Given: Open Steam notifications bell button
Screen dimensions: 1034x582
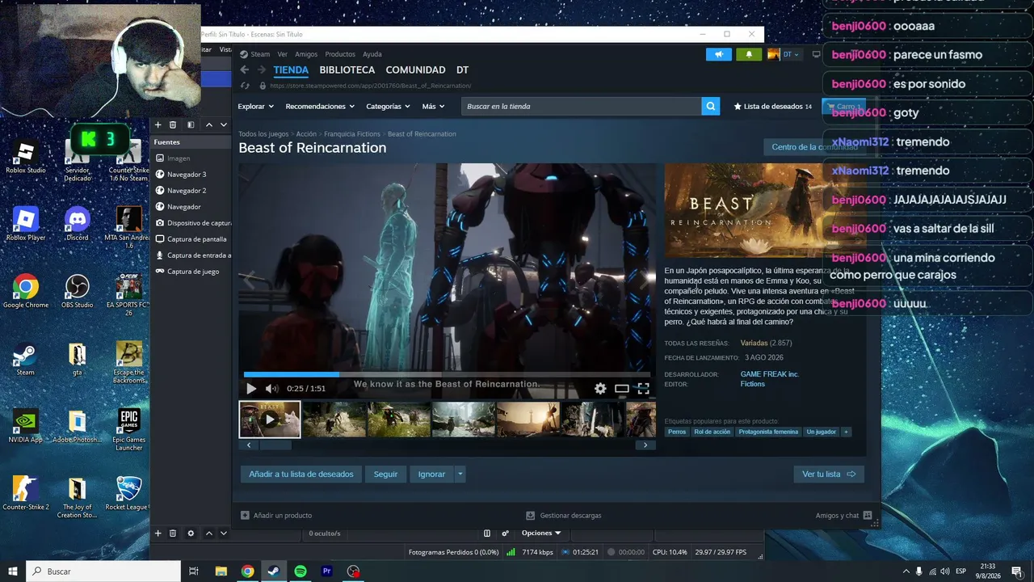Looking at the screenshot, I should [749, 54].
